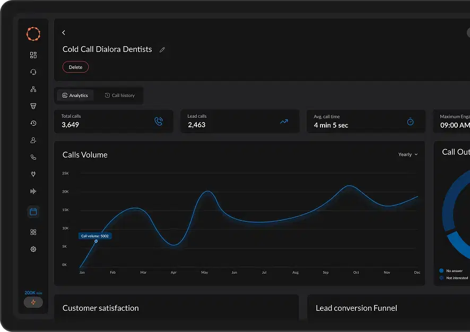Go back using the left chevron arrow
470x332 pixels.
click(x=64, y=33)
